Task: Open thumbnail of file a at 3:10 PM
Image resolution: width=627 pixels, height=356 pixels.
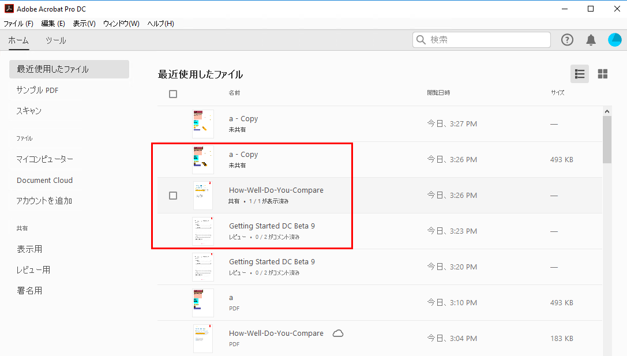Action: [x=202, y=303]
